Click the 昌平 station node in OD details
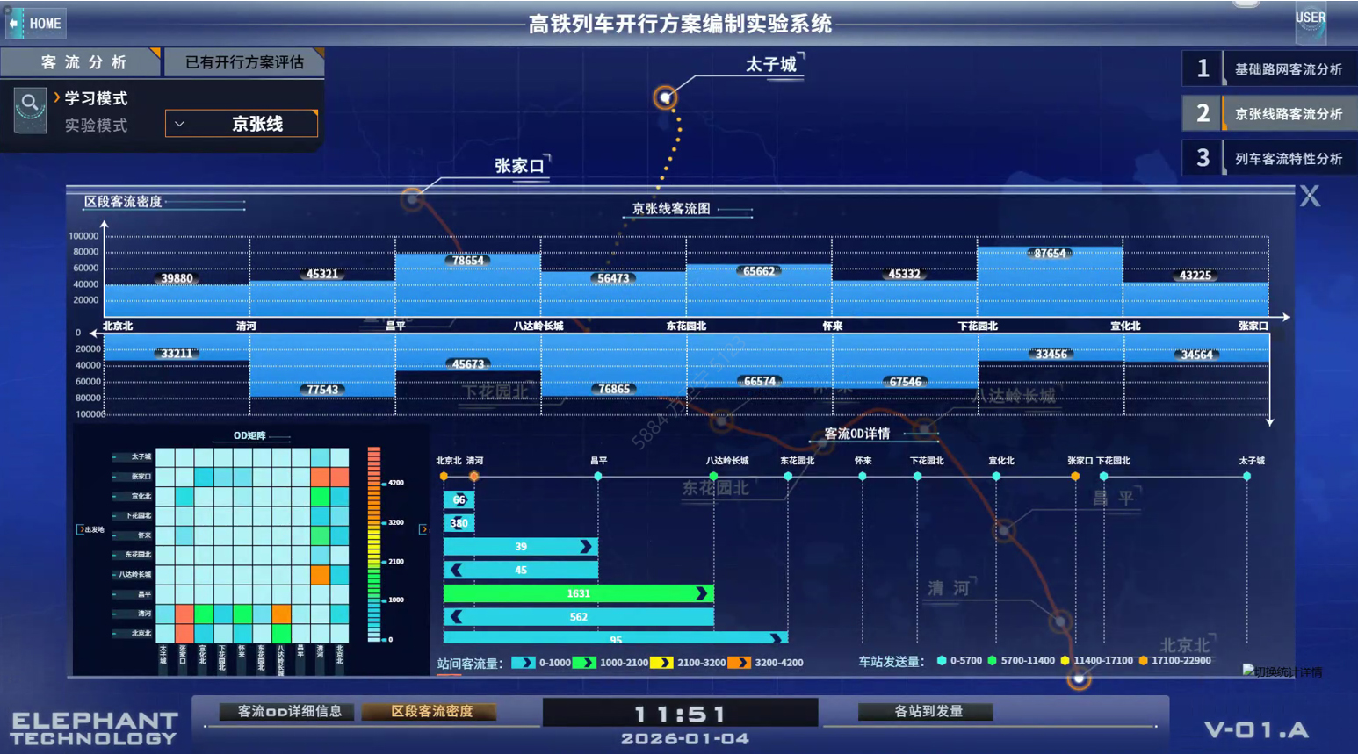This screenshot has height=754, width=1358. point(598,476)
